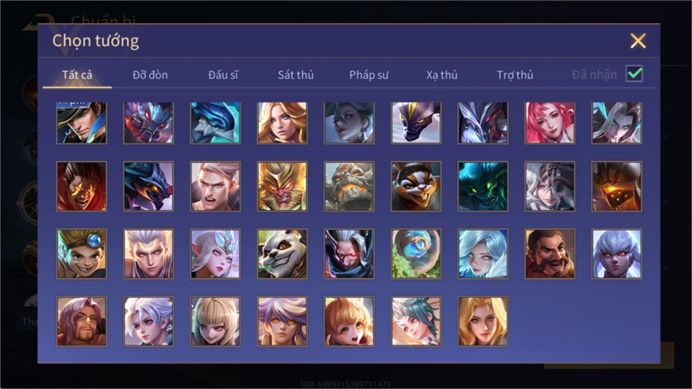This screenshot has height=389, width=692.
Task: Pick the swirling blue orb hero
Action: point(416,254)
